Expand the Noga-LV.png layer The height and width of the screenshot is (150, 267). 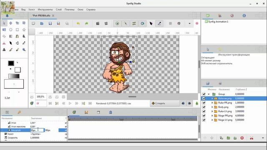(212, 120)
